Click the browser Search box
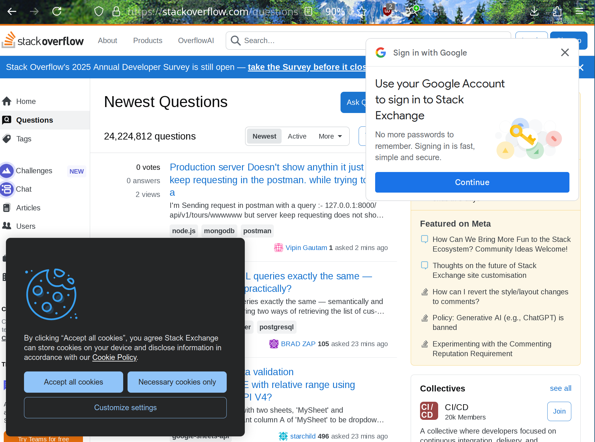 point(438,12)
